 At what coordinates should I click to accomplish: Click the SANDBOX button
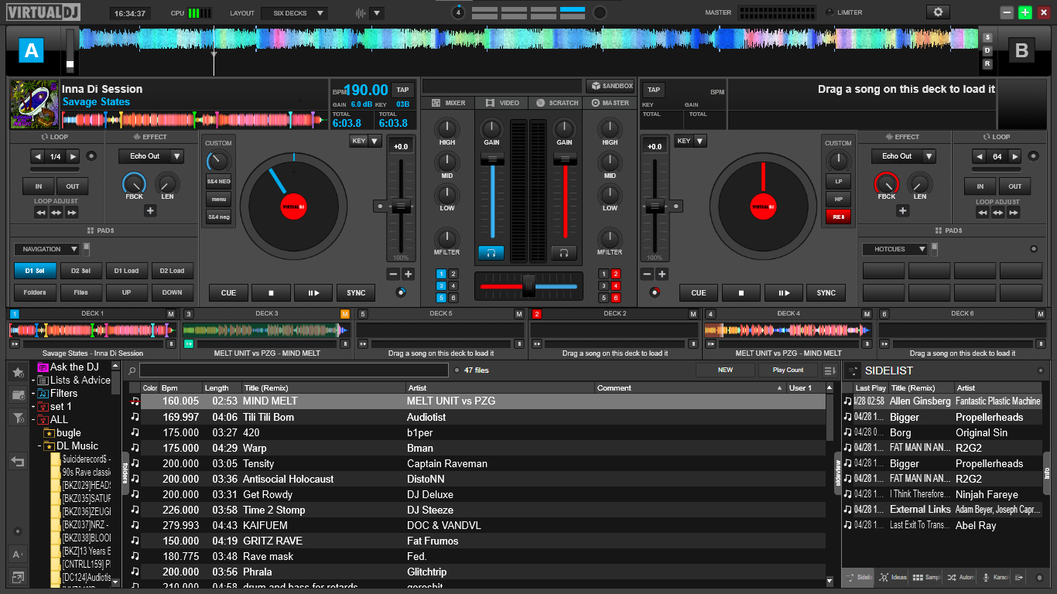611,86
